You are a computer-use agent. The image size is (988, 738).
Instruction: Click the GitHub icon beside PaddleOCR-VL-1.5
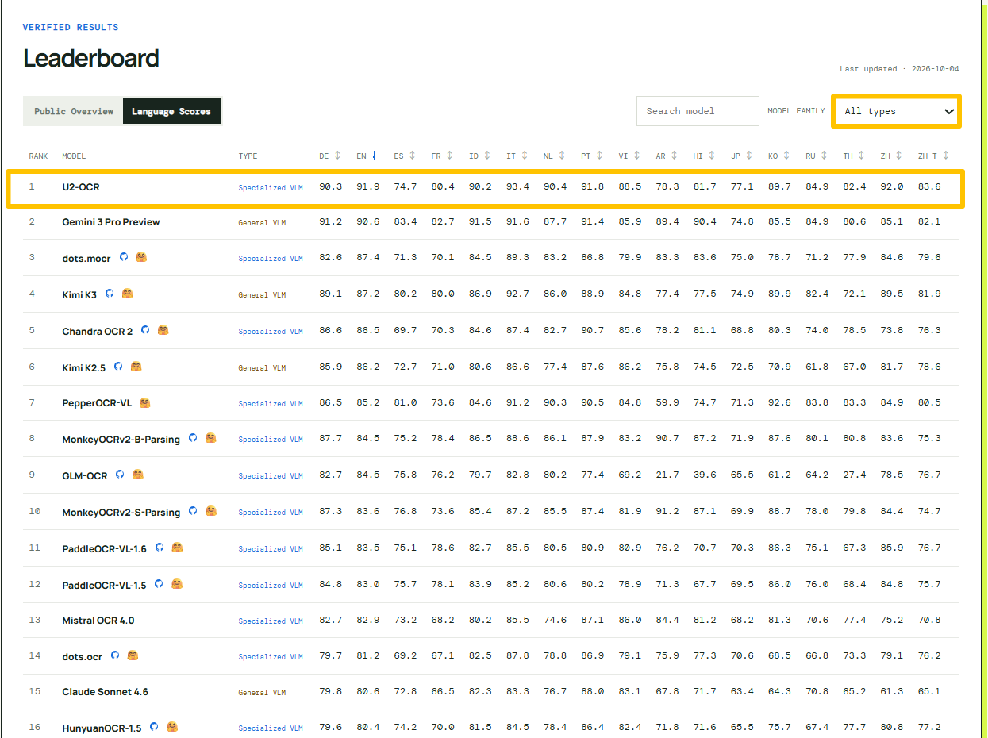[x=159, y=584]
